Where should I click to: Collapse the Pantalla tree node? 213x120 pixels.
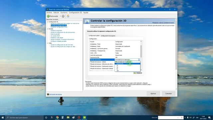48,29
